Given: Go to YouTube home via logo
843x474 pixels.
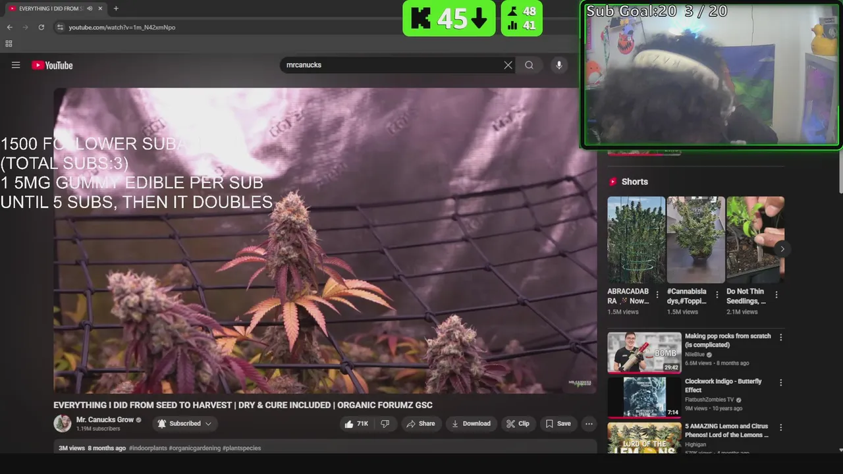Looking at the screenshot, I should tap(52, 65).
